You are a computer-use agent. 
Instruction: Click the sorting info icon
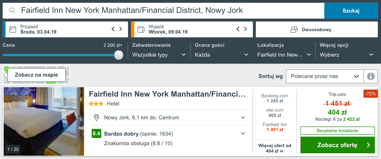(x=371, y=77)
